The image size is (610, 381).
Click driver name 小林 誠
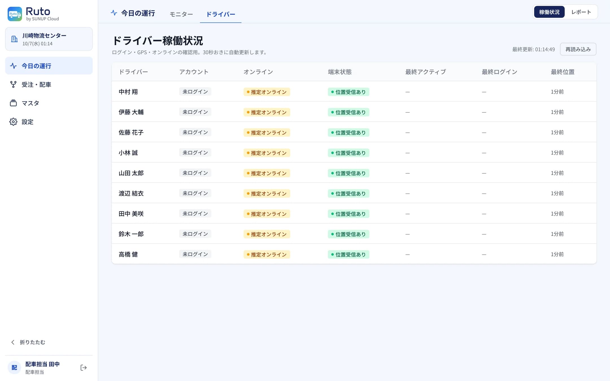click(128, 153)
